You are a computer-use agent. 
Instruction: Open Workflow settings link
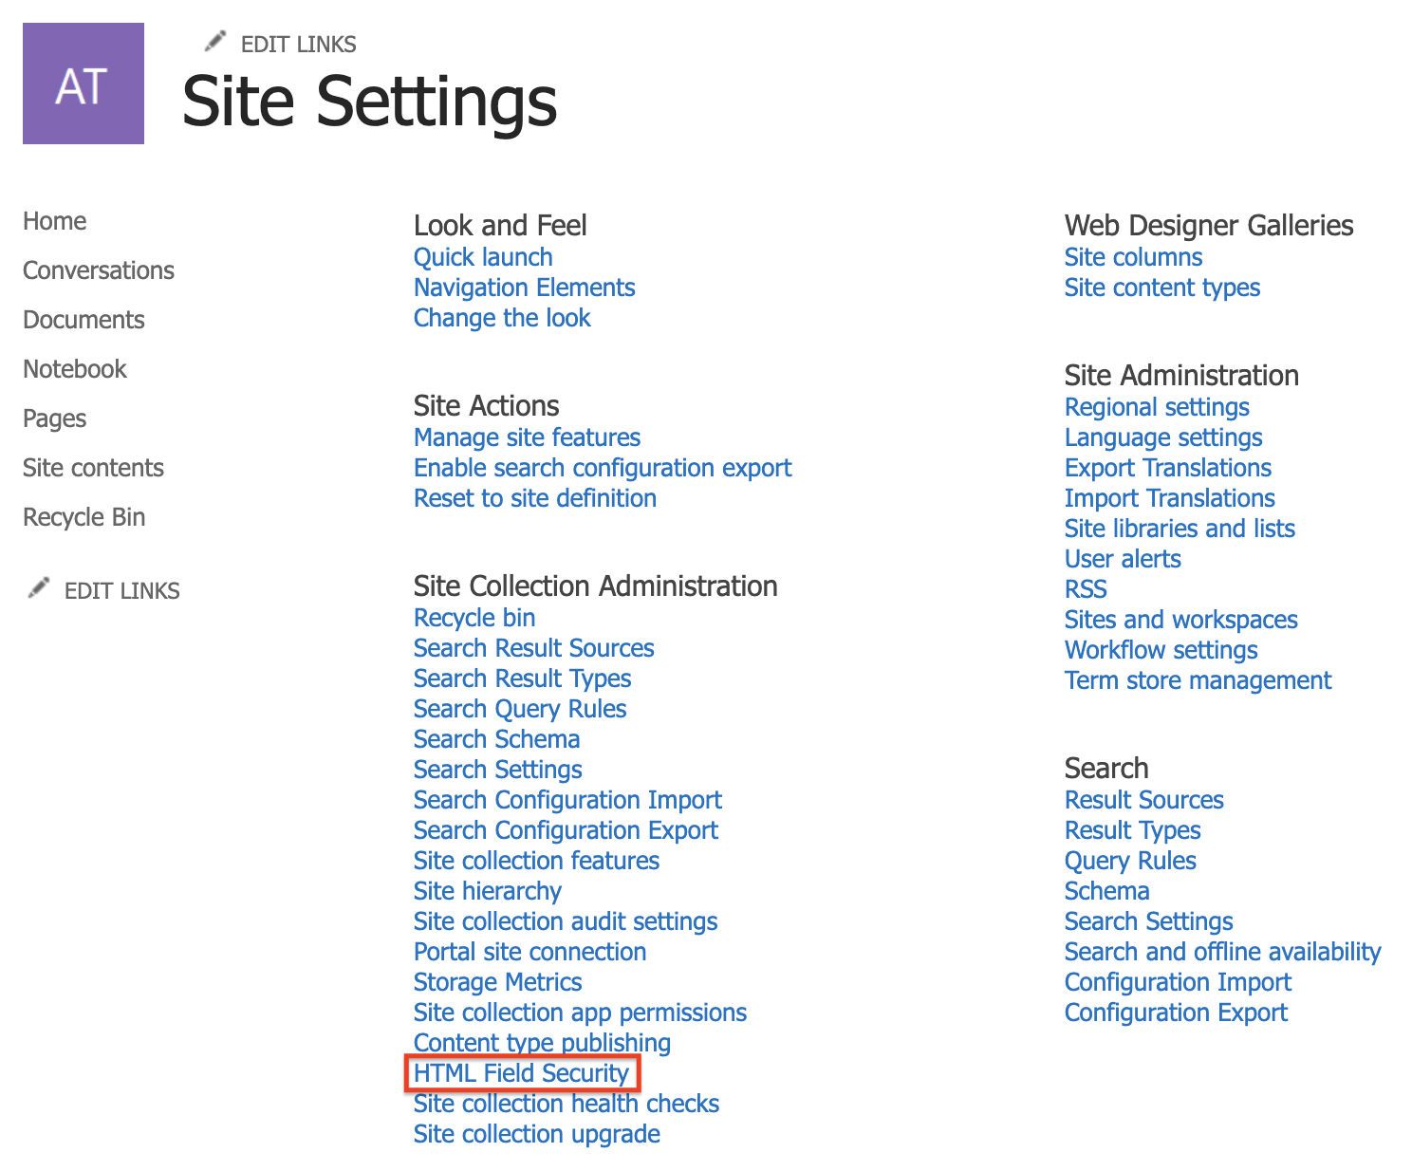1161,650
